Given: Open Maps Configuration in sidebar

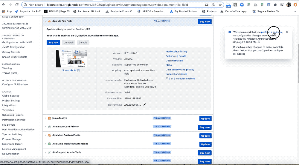Looking at the screenshot, I should pyautogui.click(x=13, y=17).
